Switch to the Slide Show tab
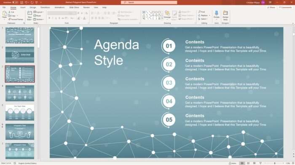 pyautogui.click(x=74, y=8)
